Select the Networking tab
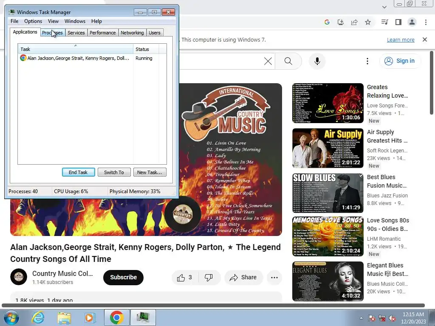This screenshot has height=326, width=435. coord(132,33)
